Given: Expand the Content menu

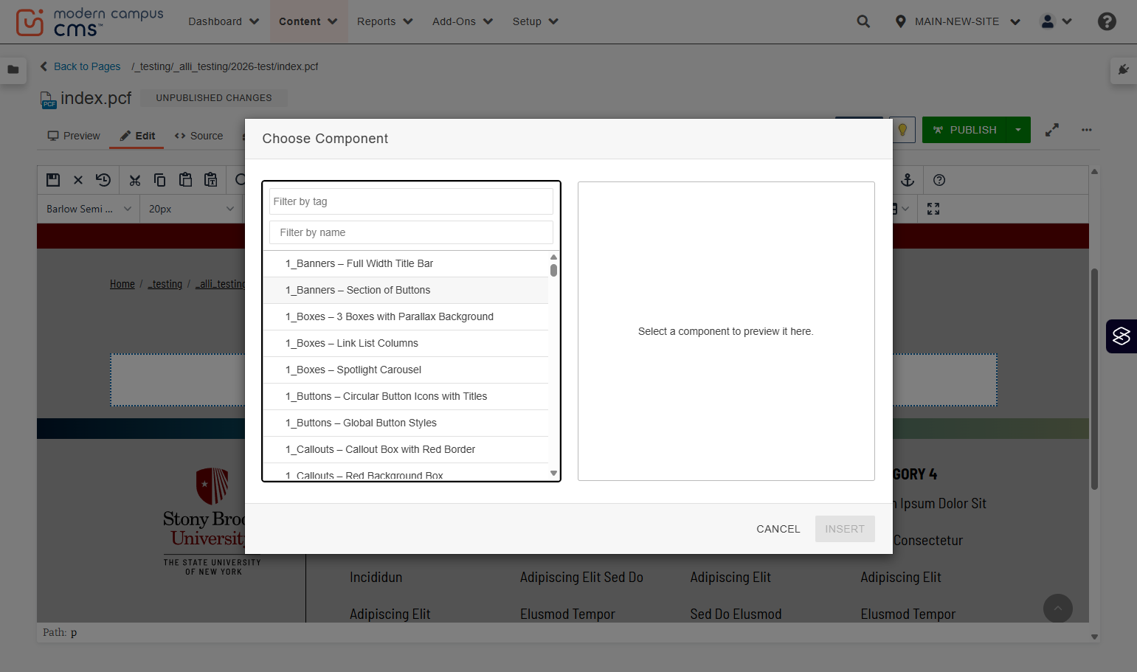Looking at the screenshot, I should [308, 21].
